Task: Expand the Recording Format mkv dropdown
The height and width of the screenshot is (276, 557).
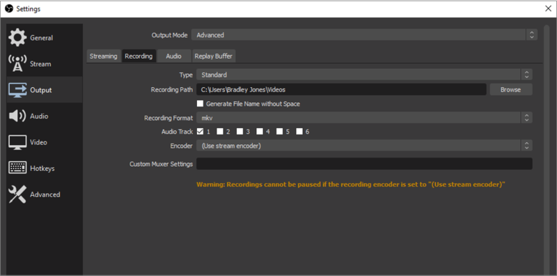Action: (364, 118)
